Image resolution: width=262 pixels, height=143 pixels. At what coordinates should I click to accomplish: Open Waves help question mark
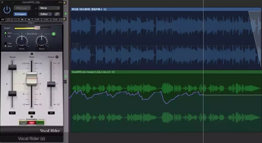(x=62, y=20)
